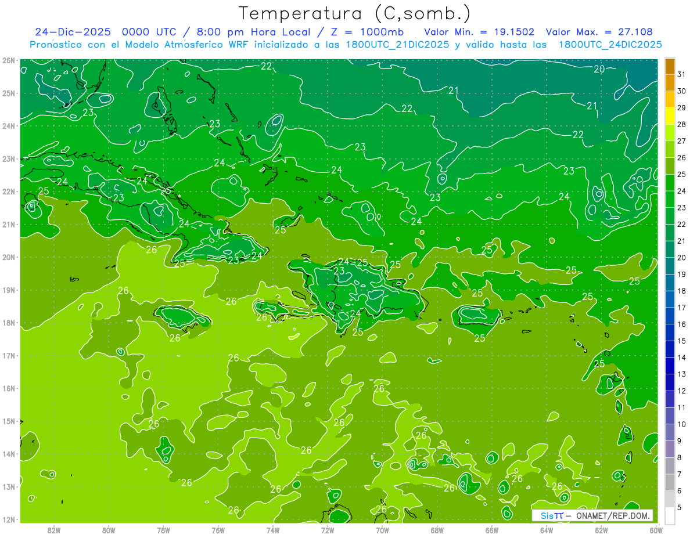Click the color scale label 30
This screenshot has height=538, width=697.
681,91
